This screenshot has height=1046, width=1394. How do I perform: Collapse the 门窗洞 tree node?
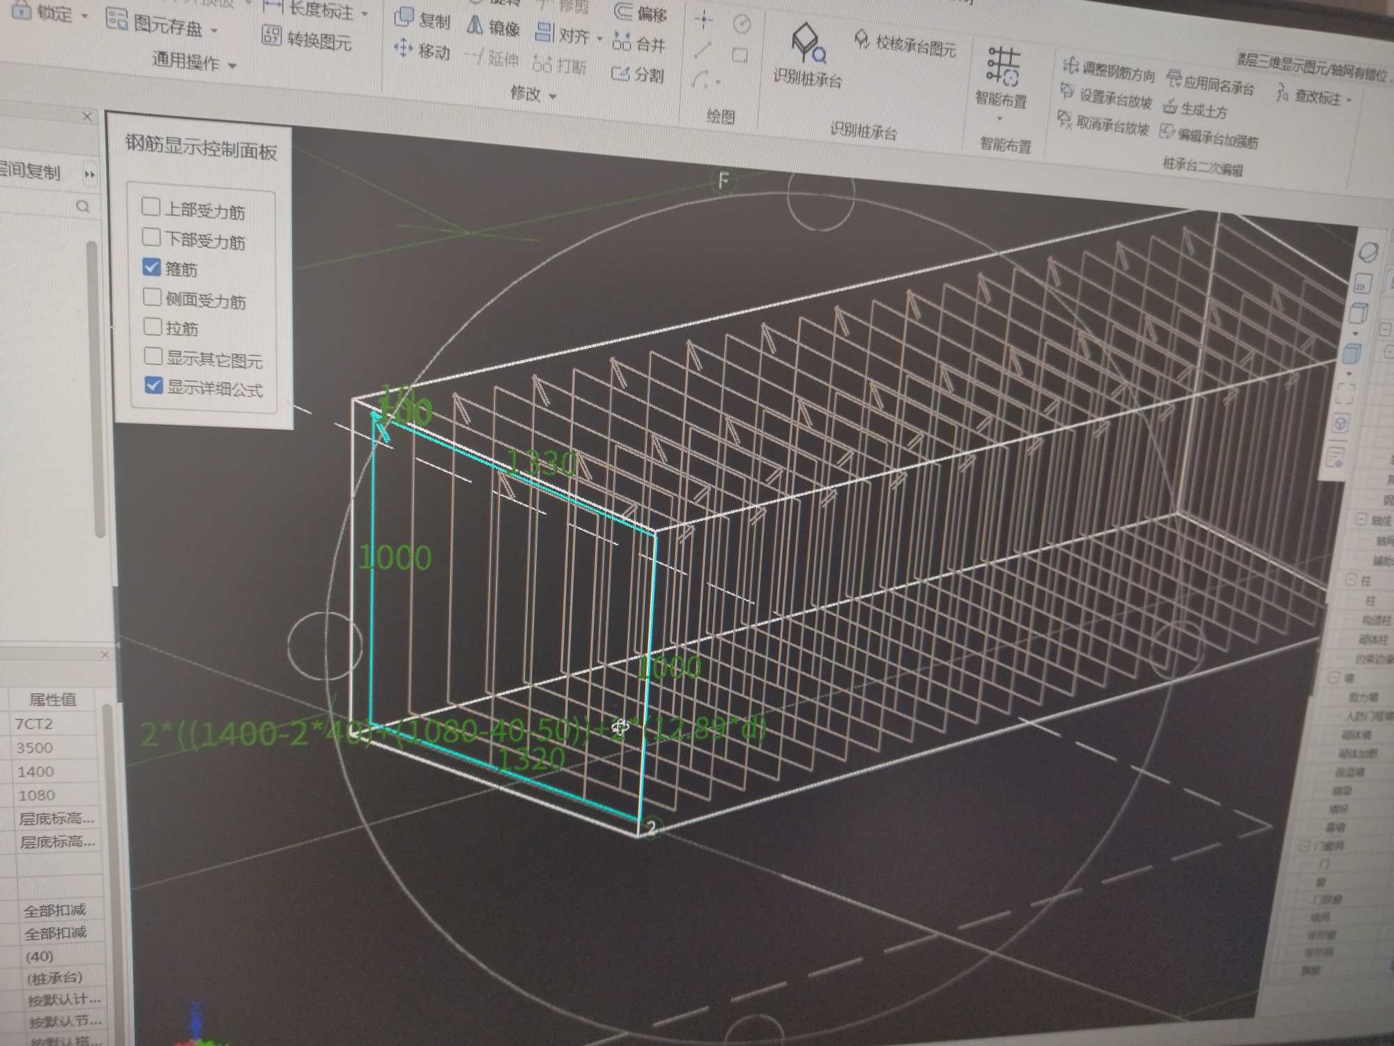[1303, 846]
